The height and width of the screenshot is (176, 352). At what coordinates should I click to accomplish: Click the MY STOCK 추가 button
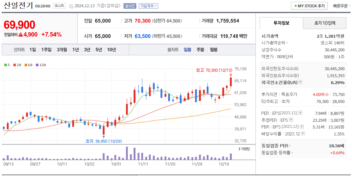309,6
